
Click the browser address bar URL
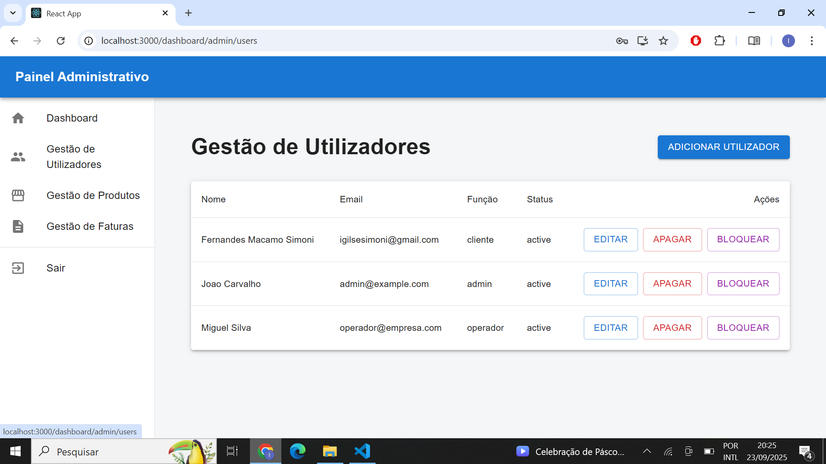179,41
